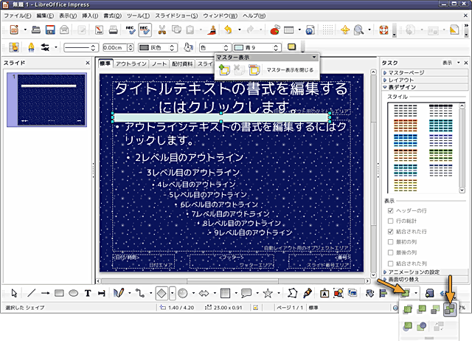Image resolution: width=472 pixels, height=341 pixels.
Task: Expand the マスターページ section
Action: click(x=406, y=73)
